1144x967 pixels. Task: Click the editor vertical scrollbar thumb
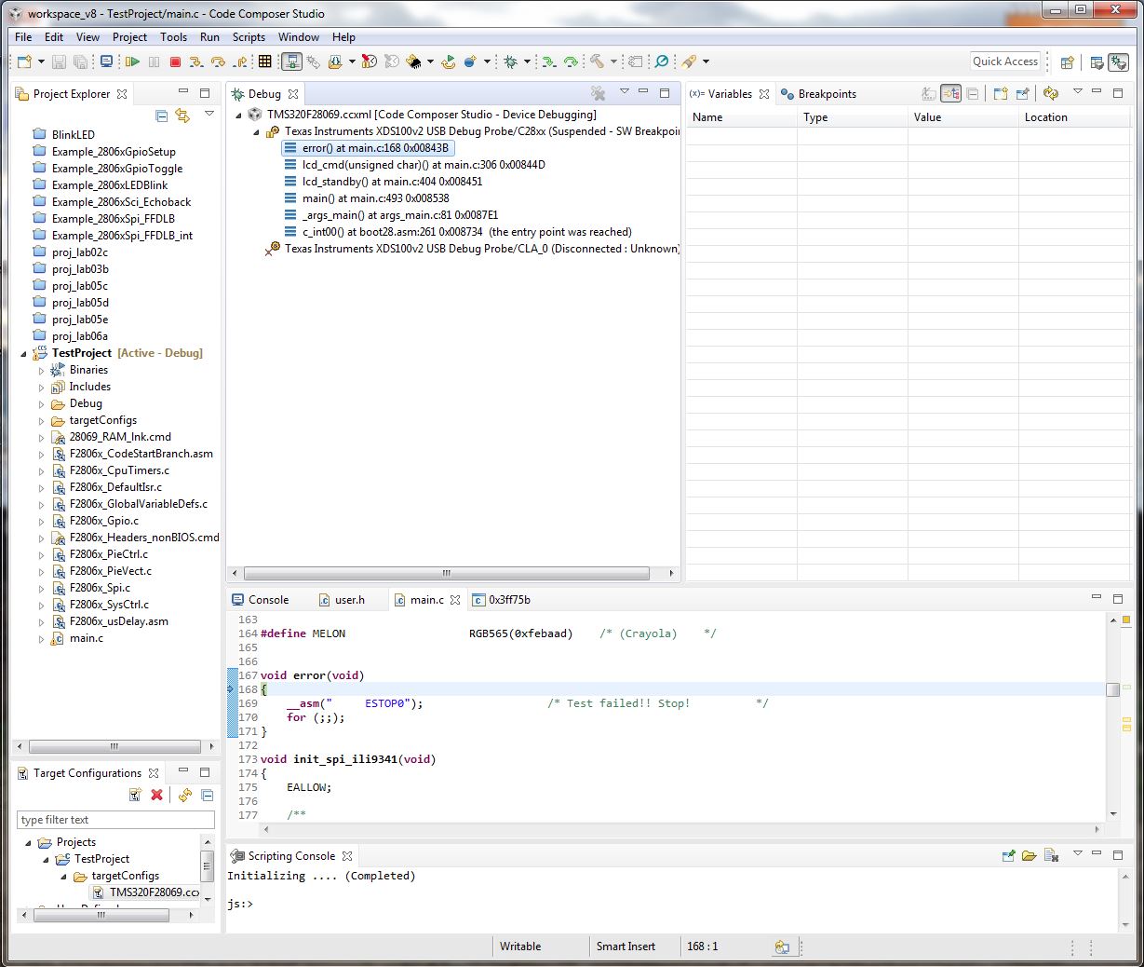(1112, 689)
